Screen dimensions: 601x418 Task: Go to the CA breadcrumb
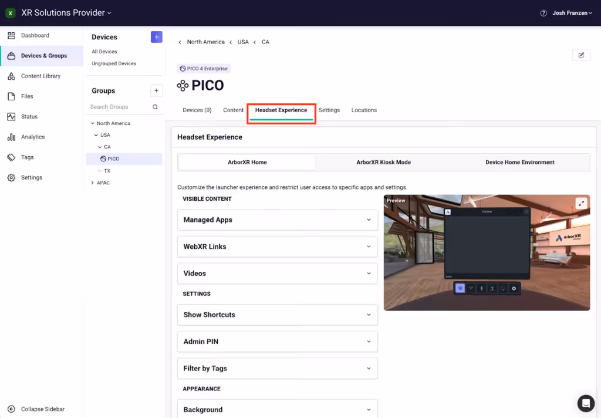pyautogui.click(x=265, y=42)
